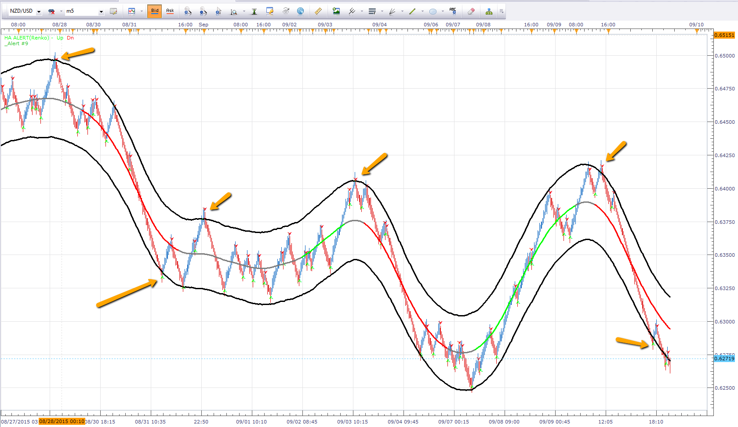
Task: Click the unlink chart icon
Action: (51, 11)
